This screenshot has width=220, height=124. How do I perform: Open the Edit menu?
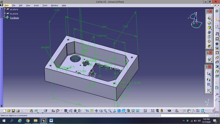coord(21,5)
